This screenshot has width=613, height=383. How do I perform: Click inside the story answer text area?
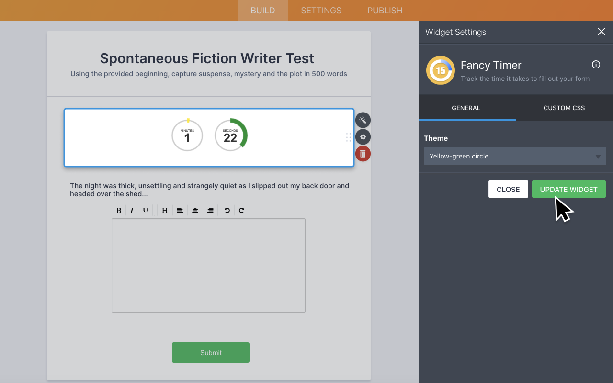(x=208, y=265)
